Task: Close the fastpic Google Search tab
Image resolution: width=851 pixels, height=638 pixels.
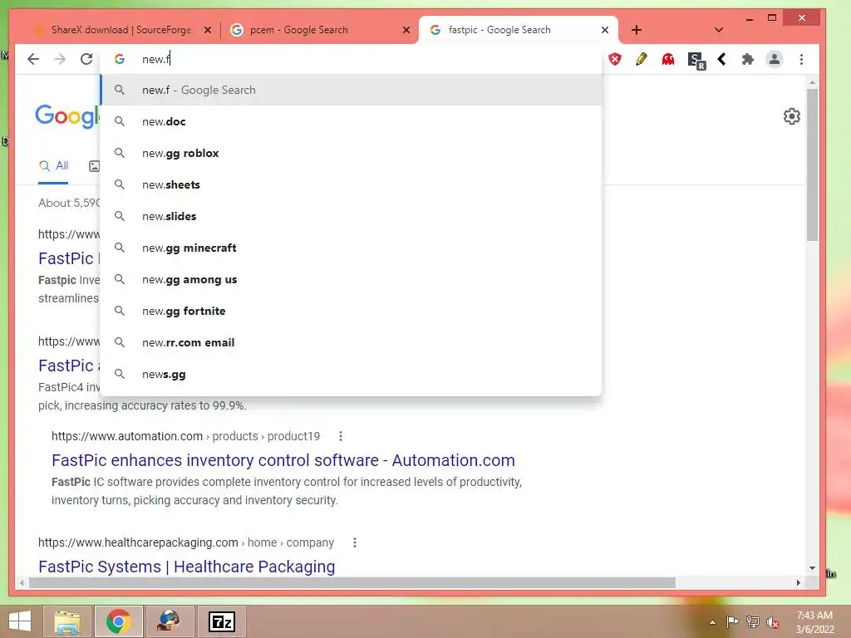Action: coord(605,30)
